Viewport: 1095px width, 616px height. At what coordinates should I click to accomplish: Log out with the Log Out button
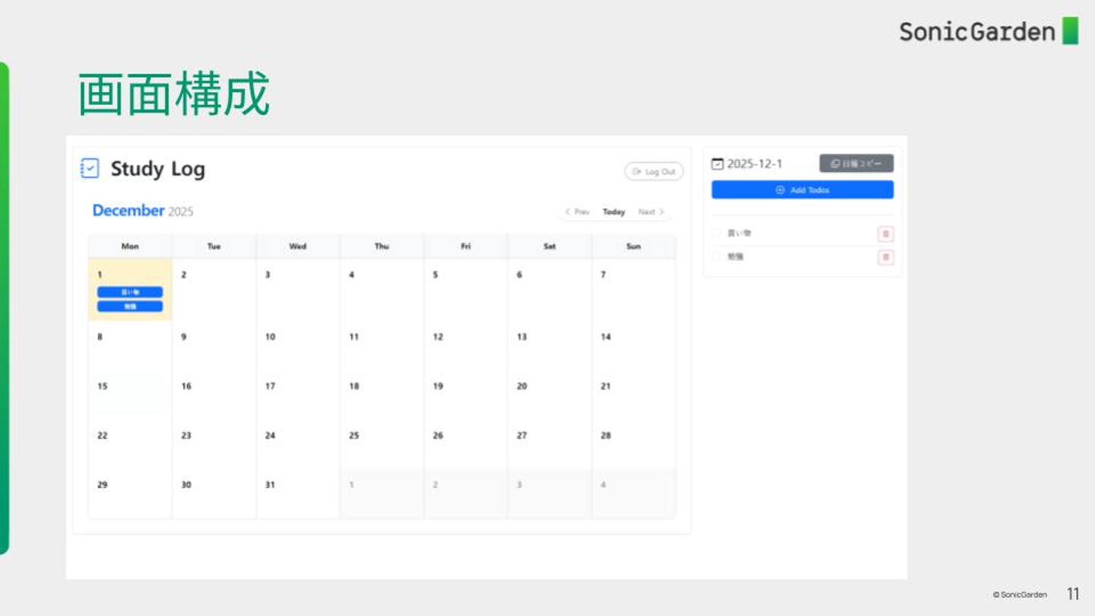click(x=654, y=172)
